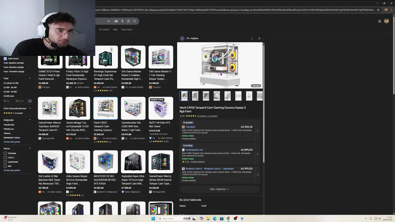Open the Google account avatar

[386, 21]
